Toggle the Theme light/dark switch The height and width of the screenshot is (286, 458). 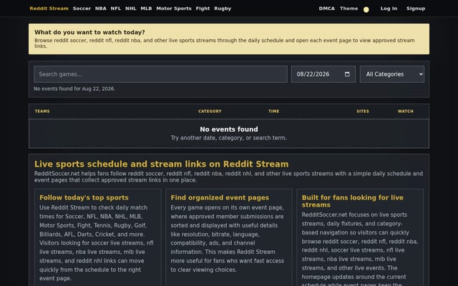click(x=366, y=9)
